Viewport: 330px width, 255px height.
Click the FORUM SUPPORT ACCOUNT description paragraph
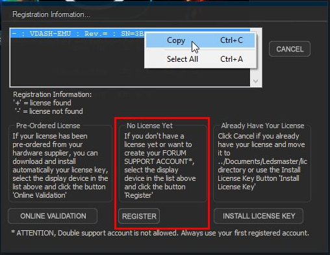160,166
